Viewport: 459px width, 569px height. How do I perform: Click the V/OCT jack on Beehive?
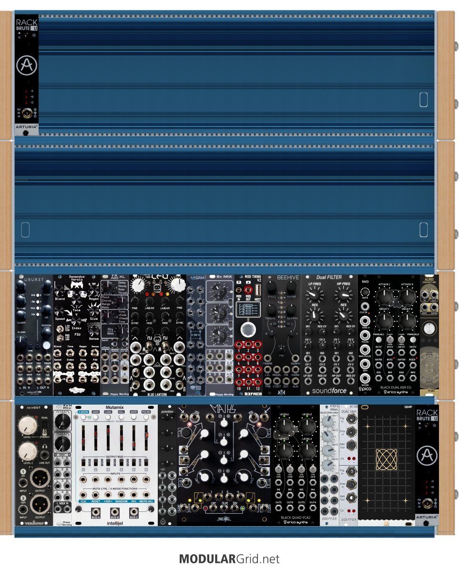coord(277,381)
